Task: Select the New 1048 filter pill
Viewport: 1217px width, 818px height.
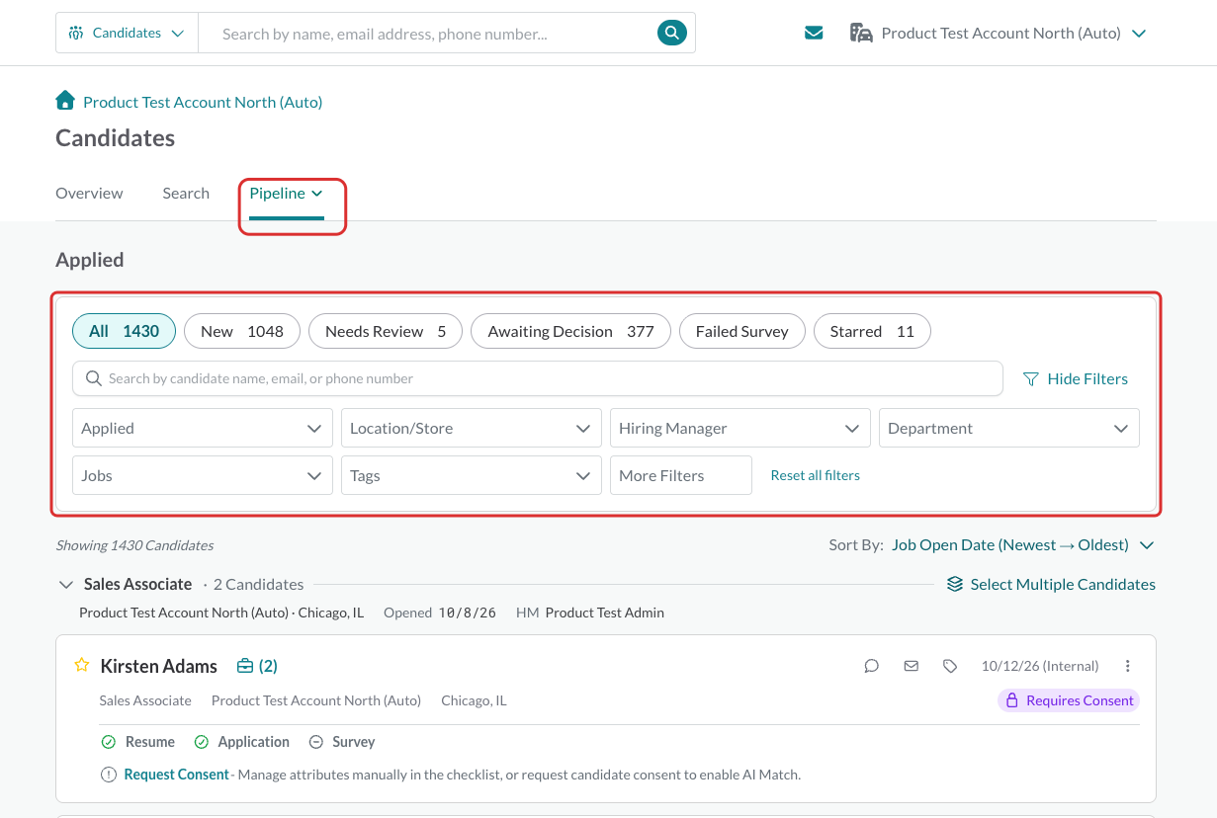Action: [x=242, y=331]
